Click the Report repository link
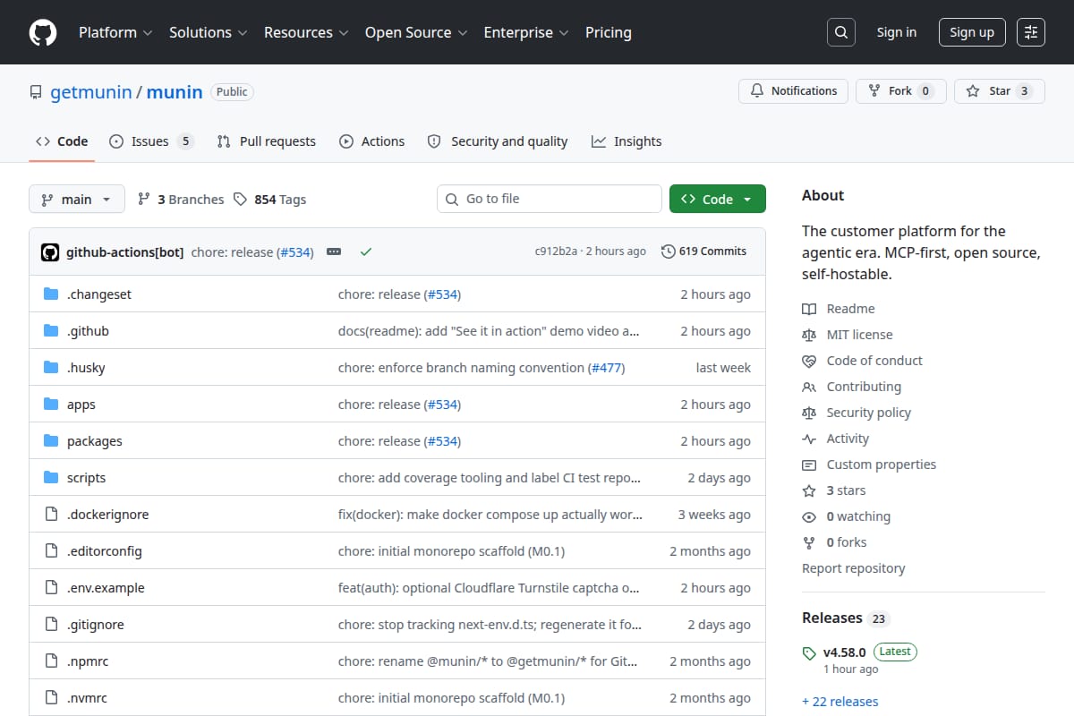 coord(853,568)
